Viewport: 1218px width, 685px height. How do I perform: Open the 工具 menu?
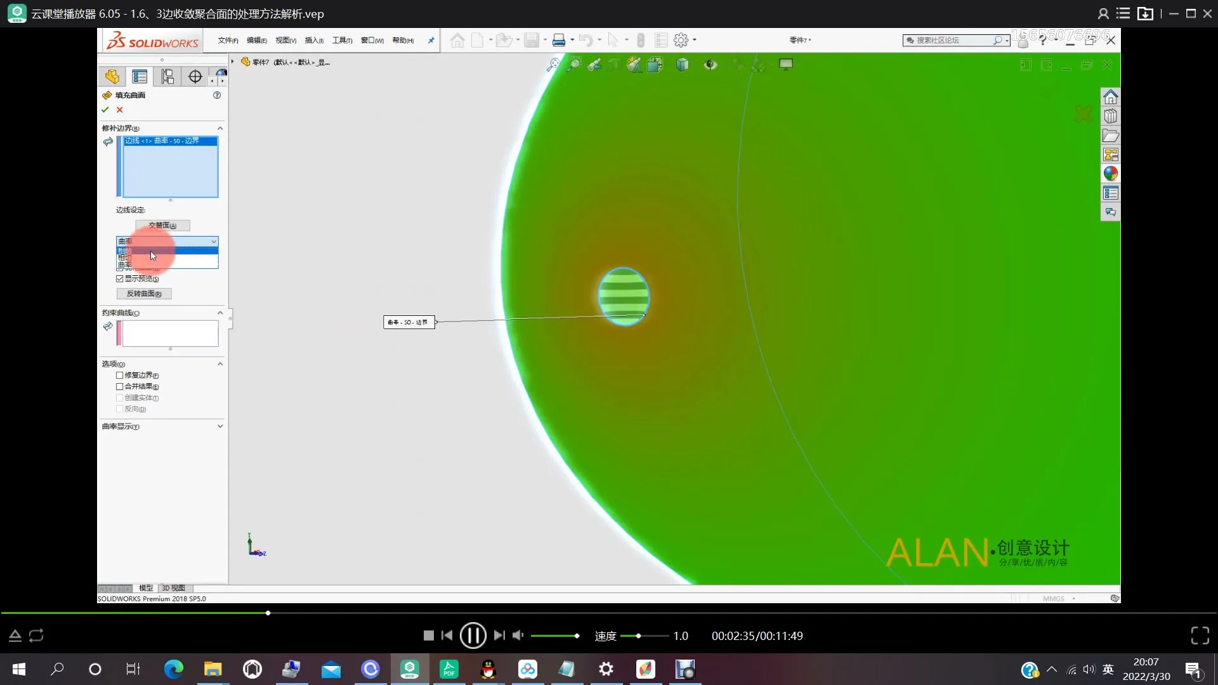(342, 40)
